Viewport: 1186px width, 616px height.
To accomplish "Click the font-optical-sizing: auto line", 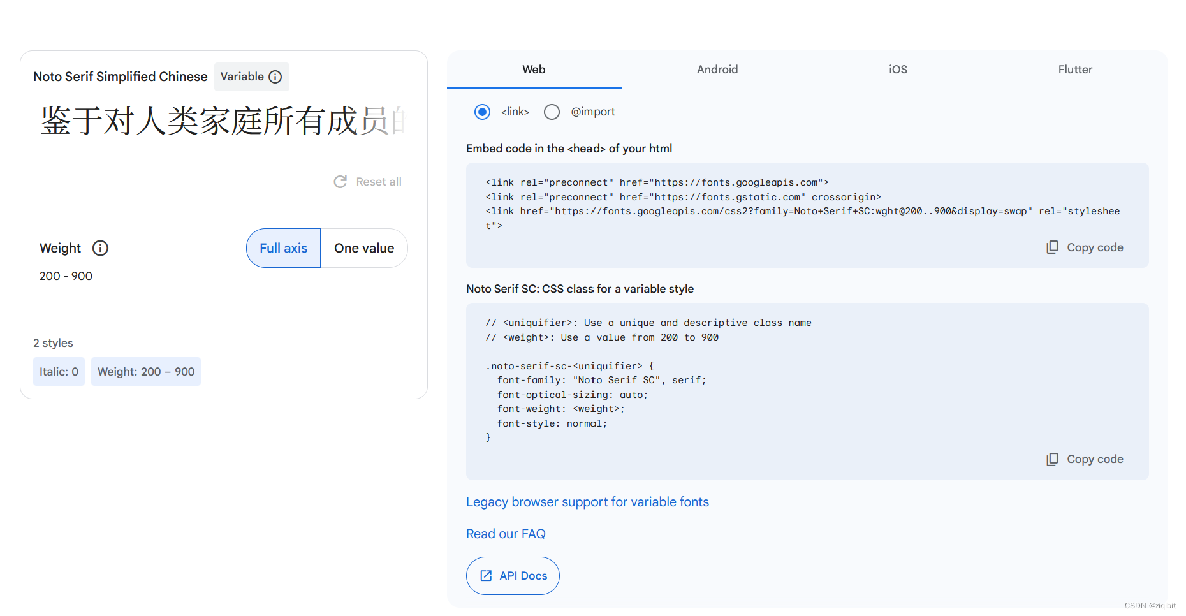I will point(572,395).
